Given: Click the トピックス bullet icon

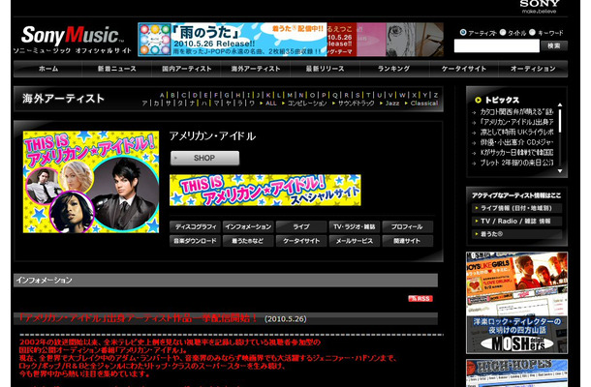Looking at the screenshot, I should coord(478,100).
